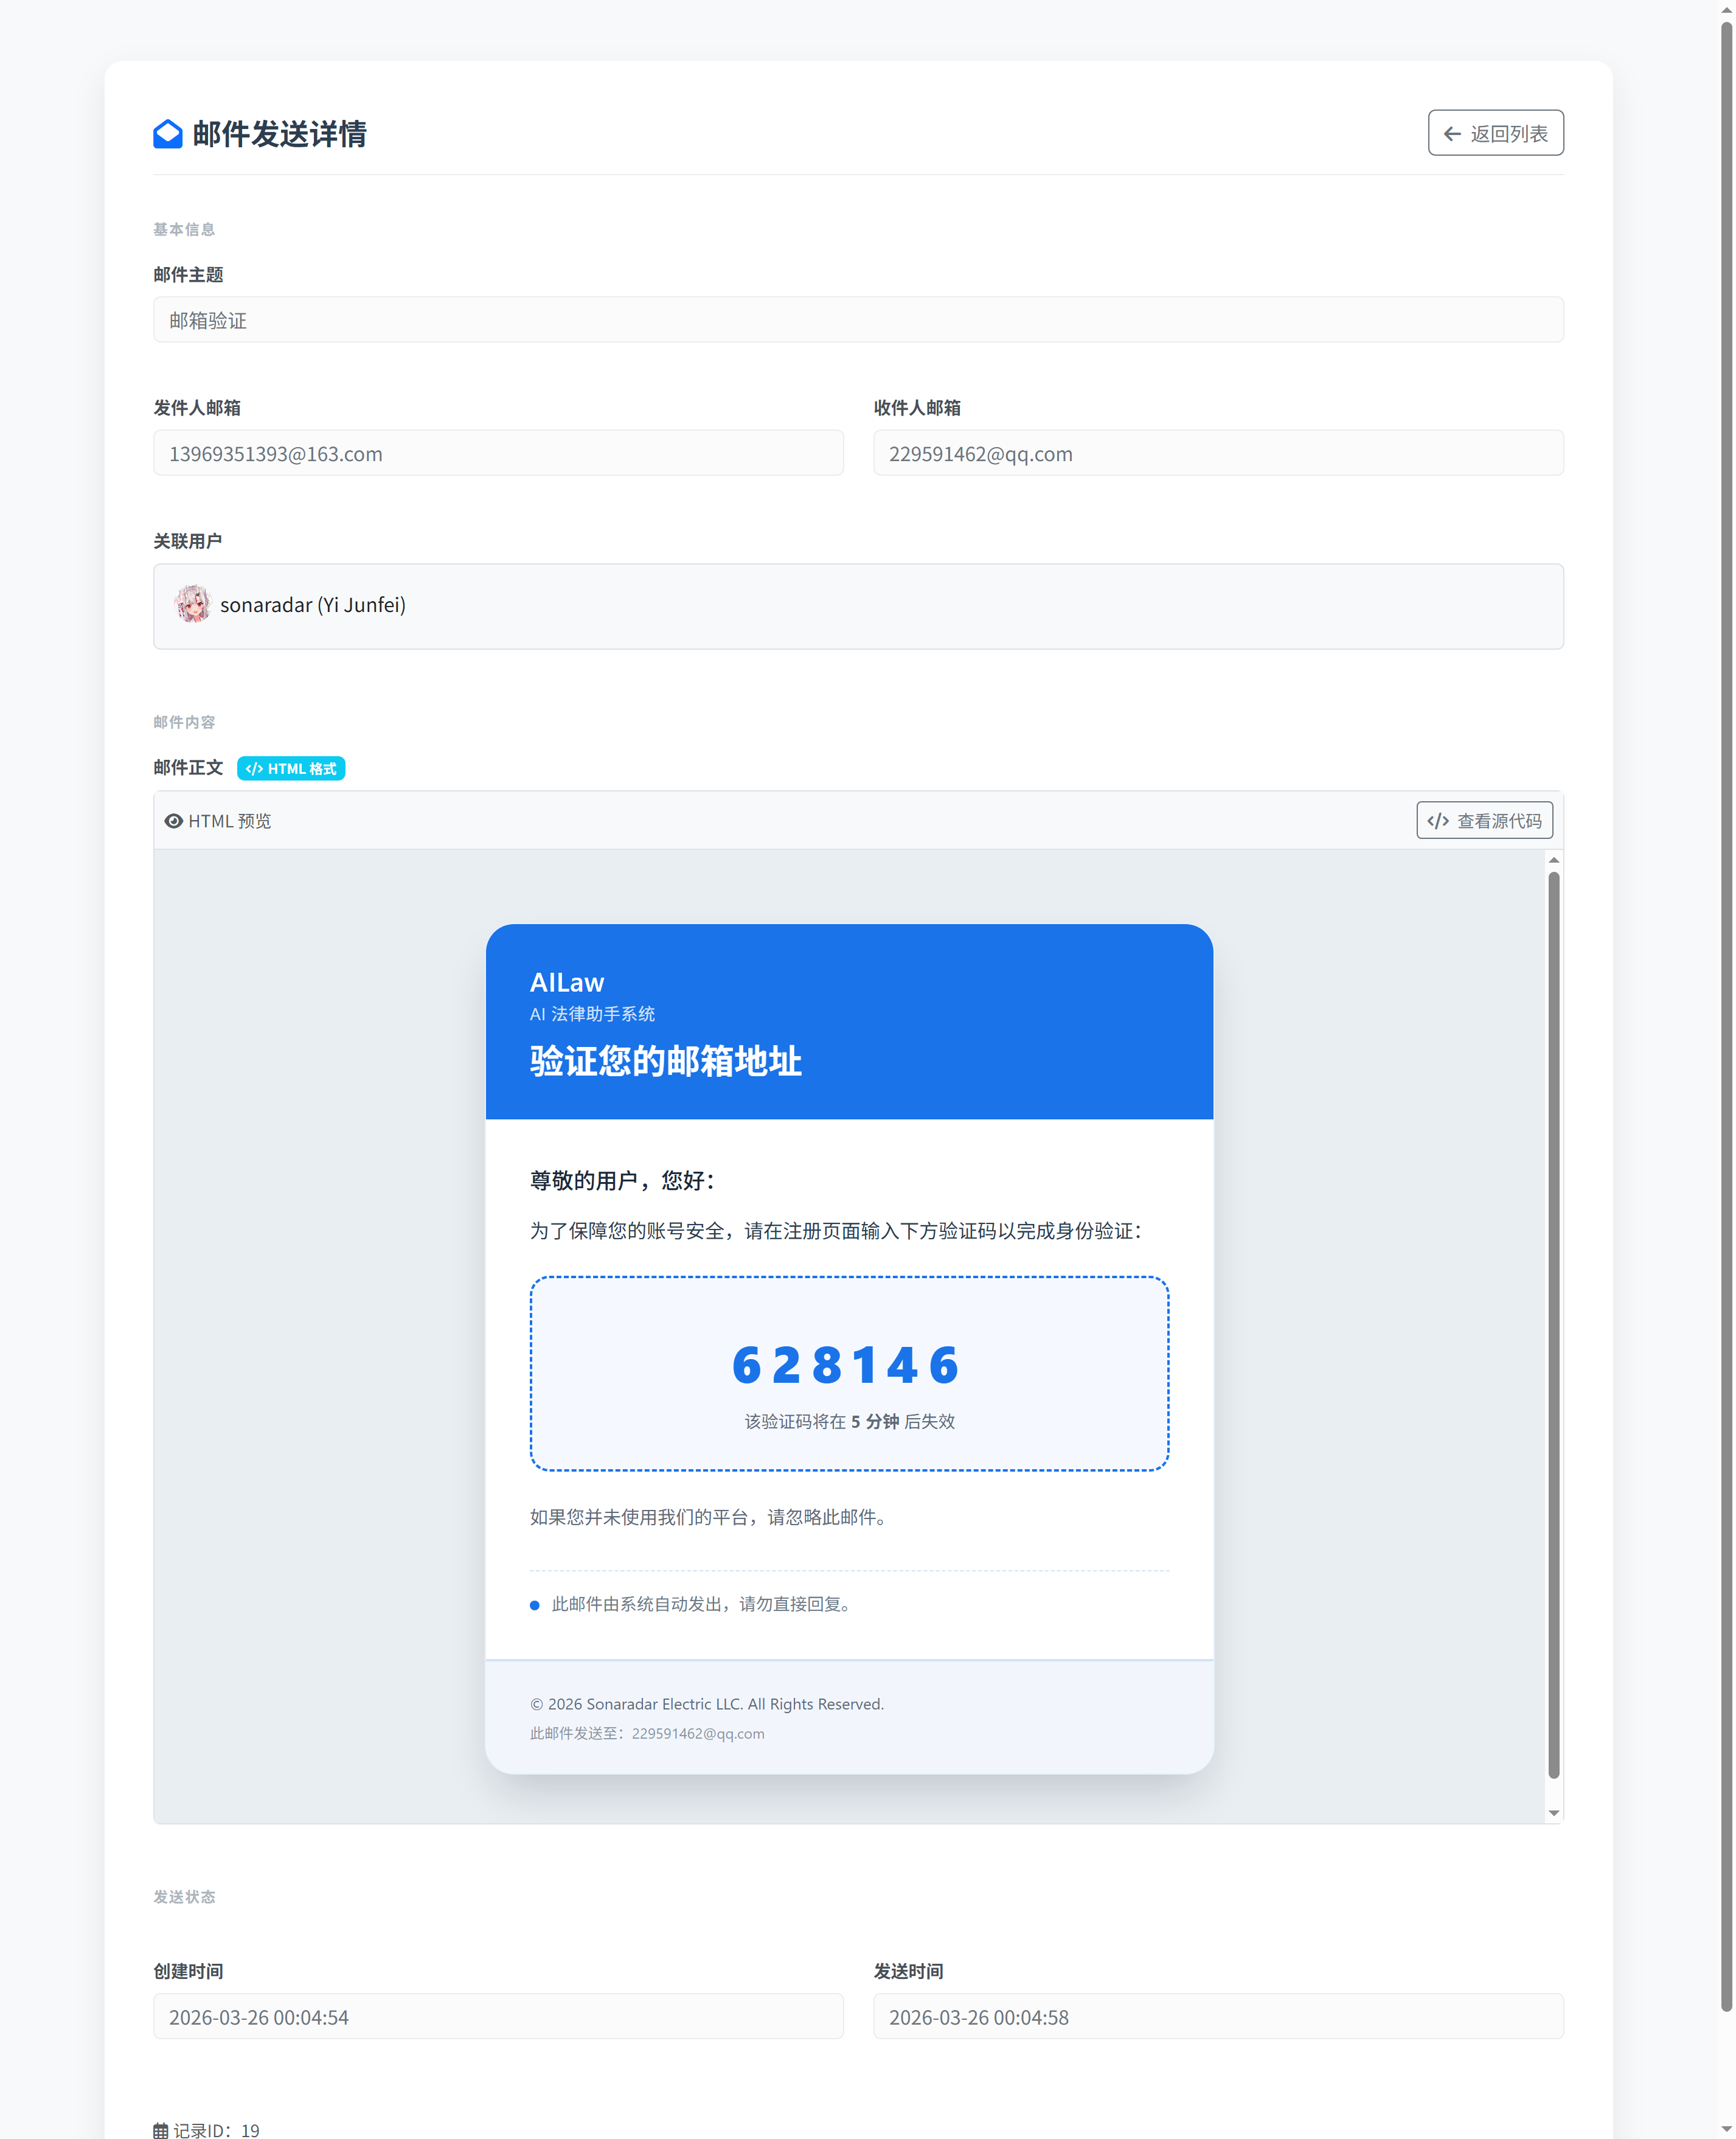1736x2139 pixels.
Task: Click the 邮件主题 input field
Action: point(857,320)
